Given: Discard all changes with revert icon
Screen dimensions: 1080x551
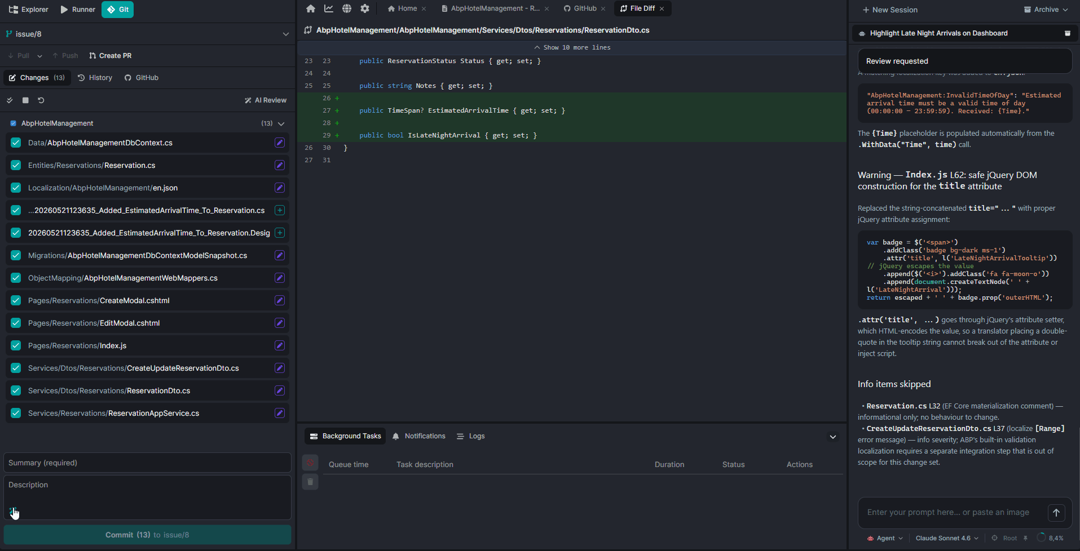Looking at the screenshot, I should tap(41, 100).
